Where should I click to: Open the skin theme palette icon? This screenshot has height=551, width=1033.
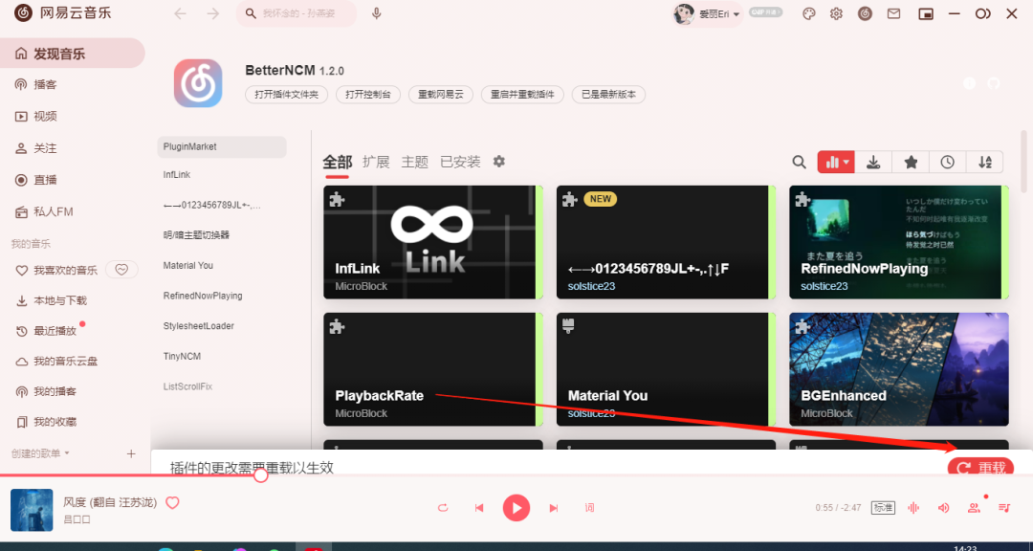coord(809,13)
